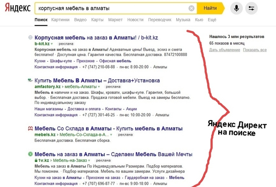
Task: Open the Прихожие на заказ sitelink
Action: point(103,177)
